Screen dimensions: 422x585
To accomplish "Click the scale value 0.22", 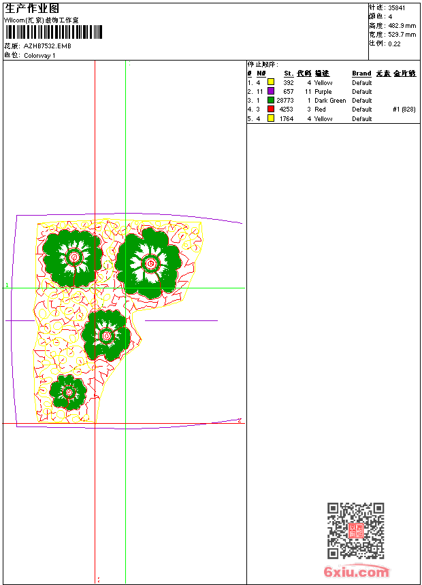I will [x=394, y=44].
